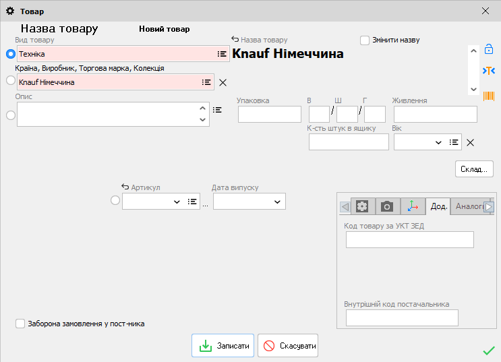Open the 3D axes dimensions tab
Screen dimensions: 501x362
[x=413, y=206]
